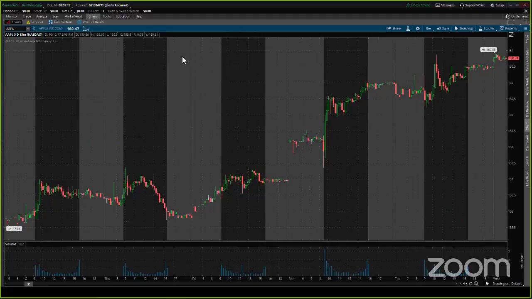Open the grid layout rectangle selector

click(511, 22)
